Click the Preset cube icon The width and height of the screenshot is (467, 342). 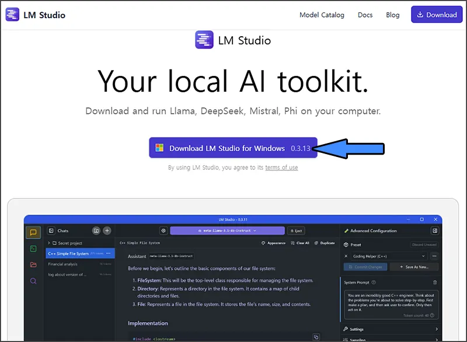(346, 245)
